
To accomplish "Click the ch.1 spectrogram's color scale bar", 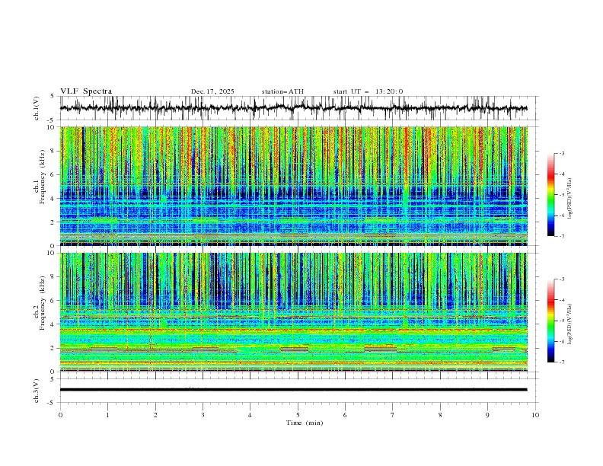I will pyautogui.click(x=550, y=195).
